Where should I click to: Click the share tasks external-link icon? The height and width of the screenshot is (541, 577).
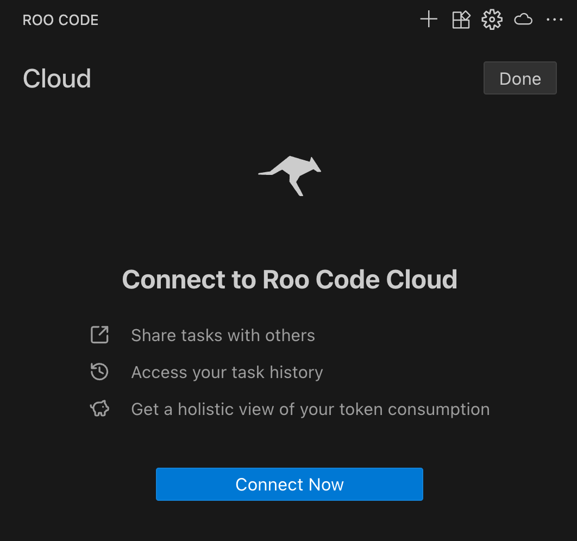[99, 335]
